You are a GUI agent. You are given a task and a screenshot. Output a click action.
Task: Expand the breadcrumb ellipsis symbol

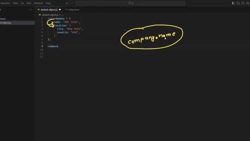click(x=62, y=15)
